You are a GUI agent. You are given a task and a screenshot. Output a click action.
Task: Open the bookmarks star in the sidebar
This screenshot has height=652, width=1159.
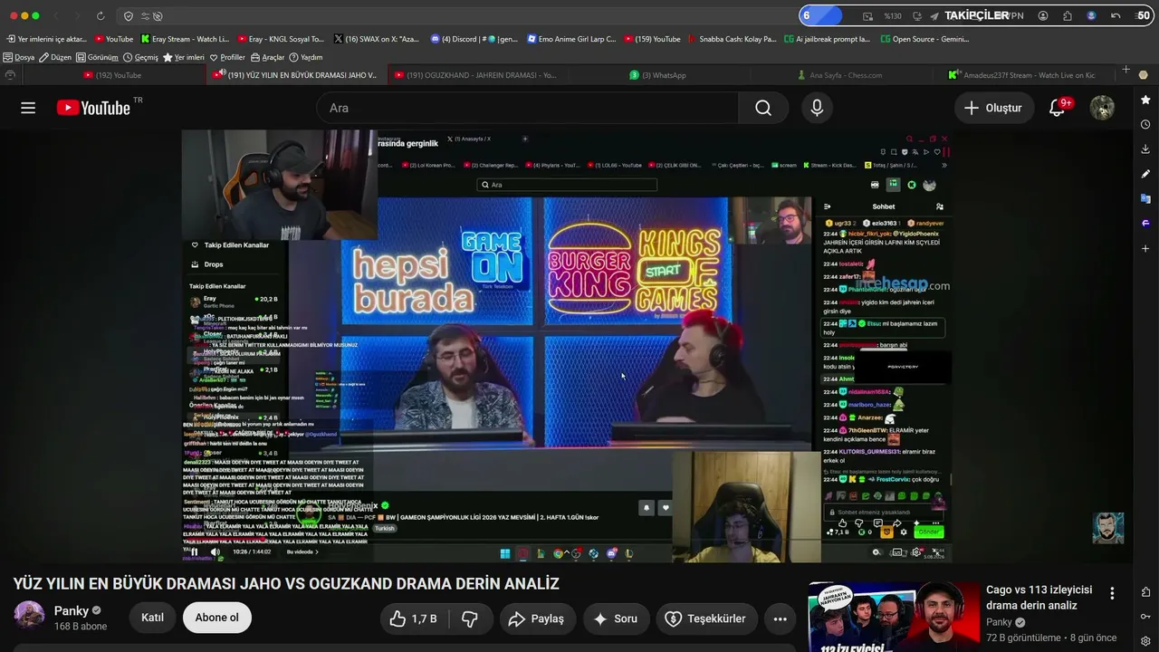[x=1145, y=100]
